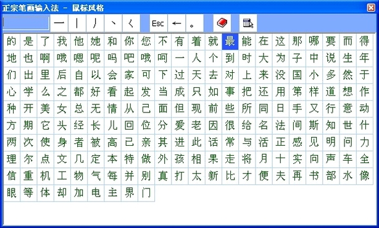Choose the character 我

click(62, 41)
